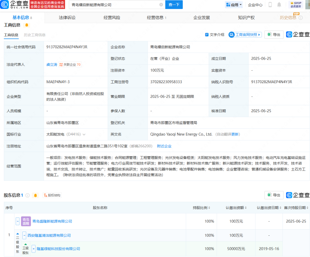Click bell icon in 股东信息 section

pyautogui.click(x=36, y=195)
